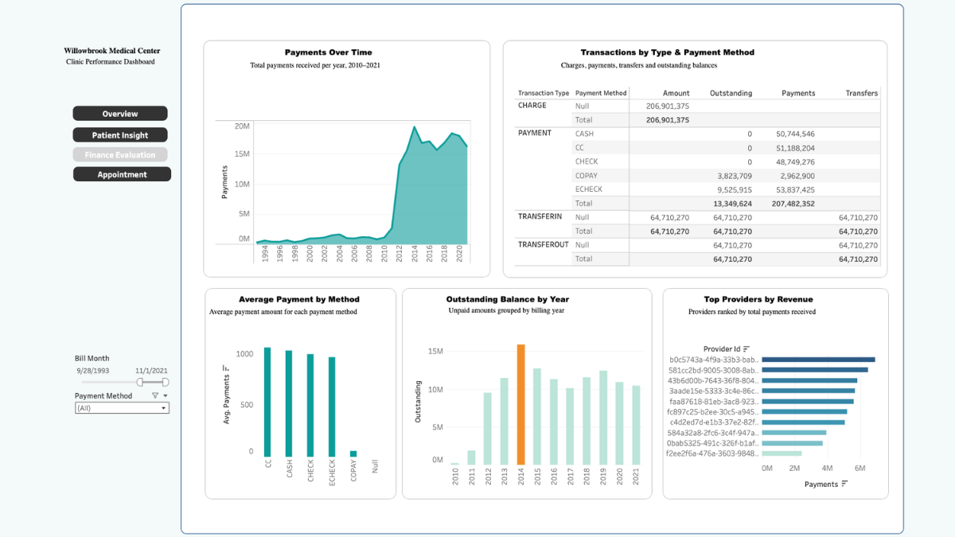Select provider fc897c25-b2ee-30c5-a945.. label
This screenshot has height=537, width=955.
[714, 412]
